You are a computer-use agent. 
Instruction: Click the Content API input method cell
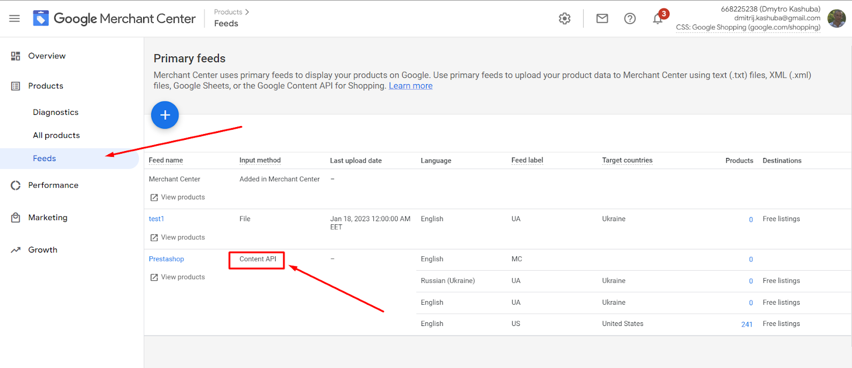pos(258,259)
